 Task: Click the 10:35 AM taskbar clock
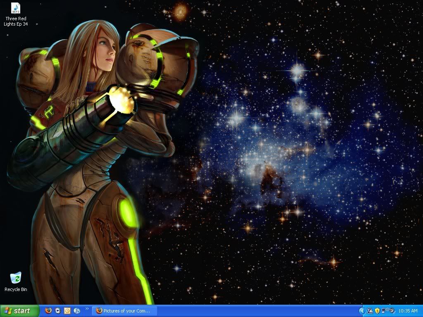click(408, 311)
